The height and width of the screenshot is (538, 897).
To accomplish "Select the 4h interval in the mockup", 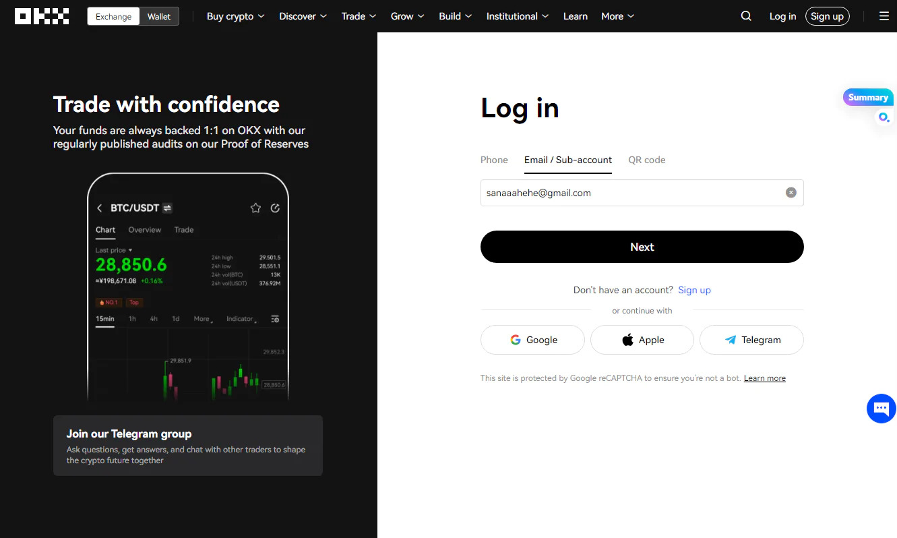I will [154, 319].
